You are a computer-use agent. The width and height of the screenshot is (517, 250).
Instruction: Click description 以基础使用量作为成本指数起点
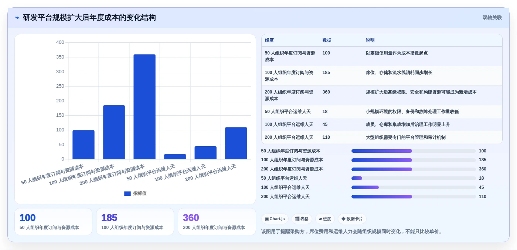coord(397,53)
